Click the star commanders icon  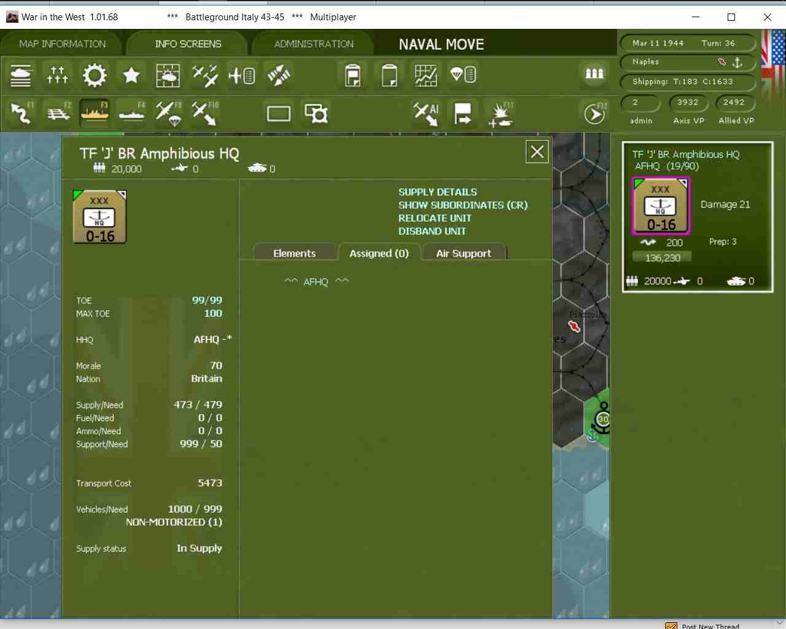tap(131, 76)
